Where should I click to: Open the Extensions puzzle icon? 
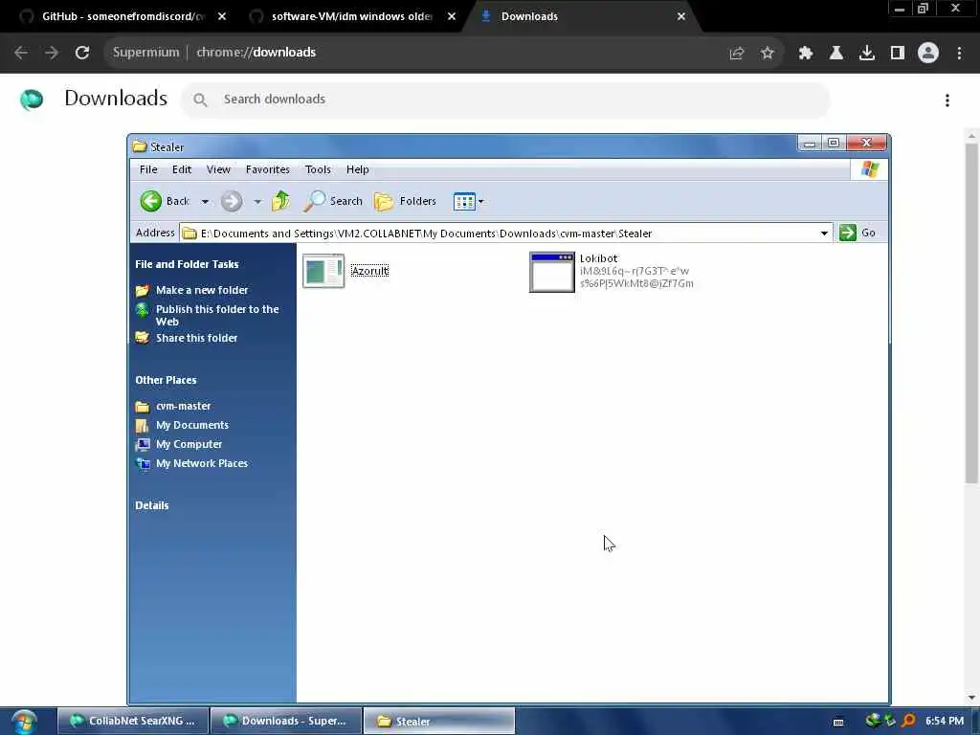tap(806, 54)
